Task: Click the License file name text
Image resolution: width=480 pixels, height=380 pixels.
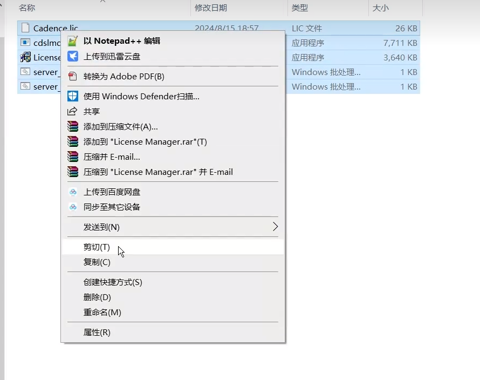Action: (x=47, y=57)
